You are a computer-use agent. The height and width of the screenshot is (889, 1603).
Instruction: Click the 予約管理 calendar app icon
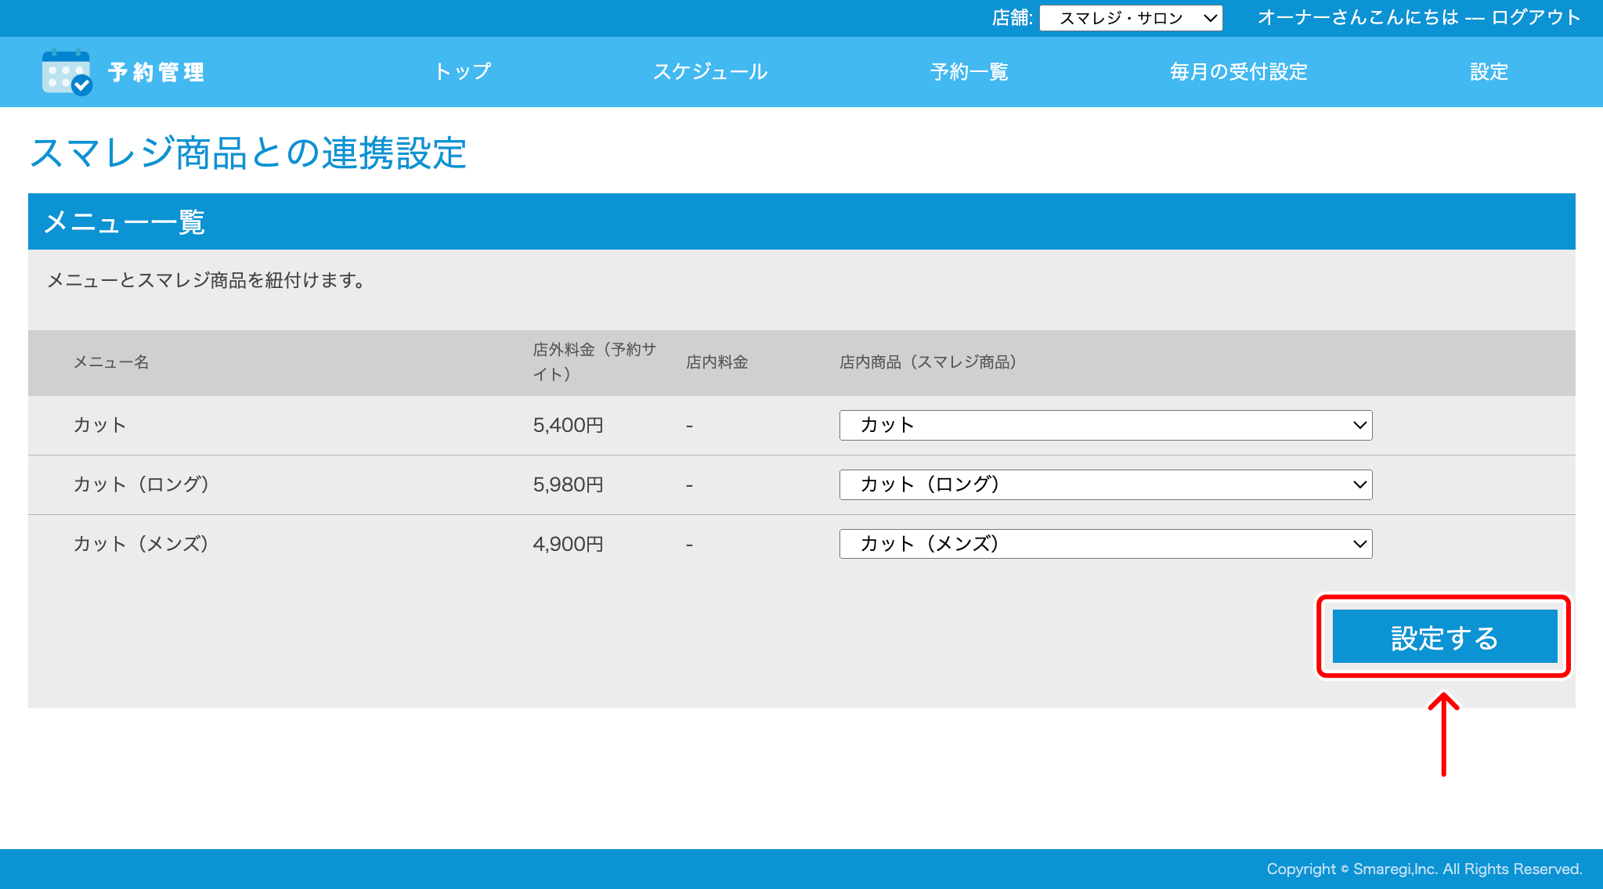point(65,72)
